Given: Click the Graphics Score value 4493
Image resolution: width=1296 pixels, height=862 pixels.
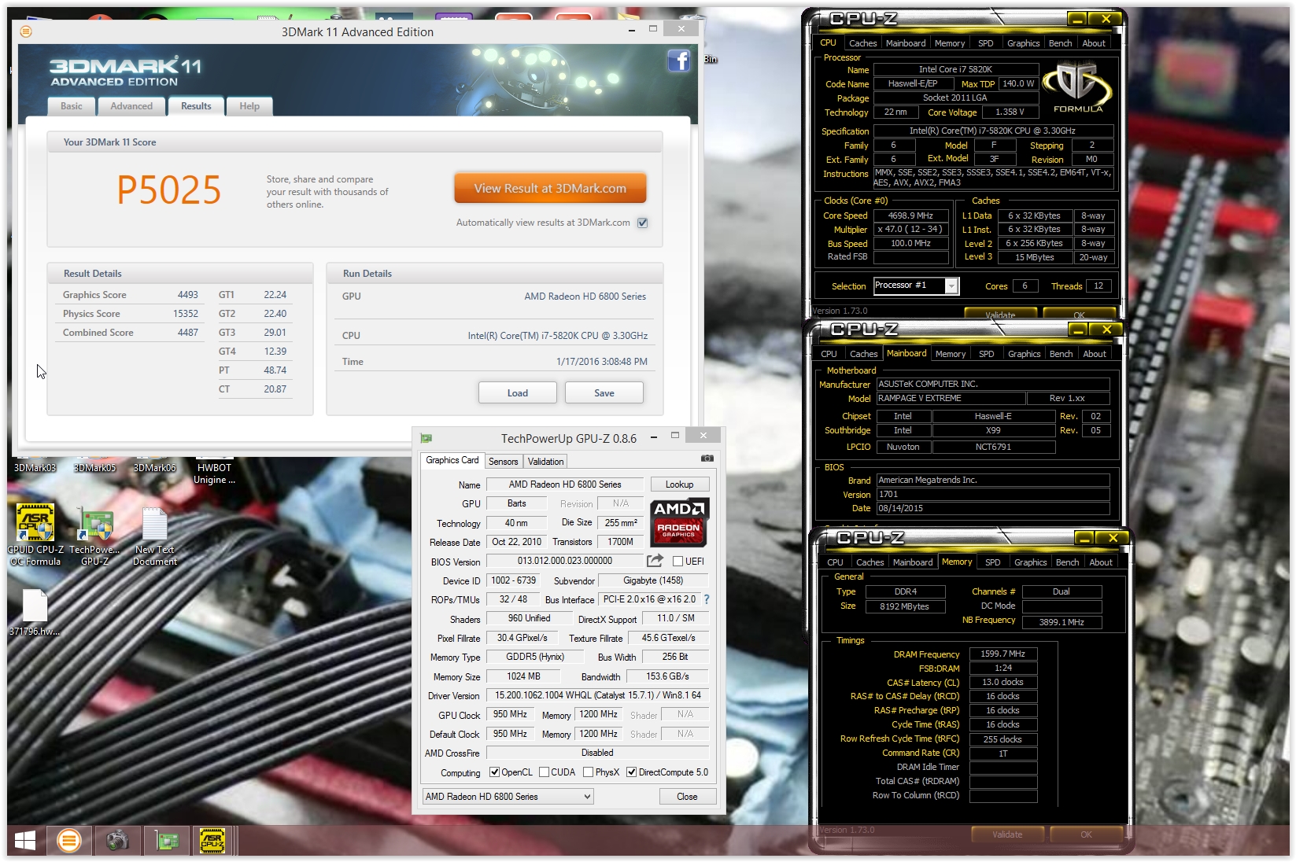Looking at the screenshot, I should coord(187,295).
